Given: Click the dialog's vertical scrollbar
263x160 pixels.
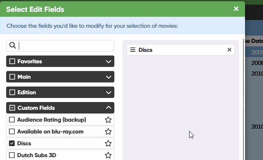Looking at the screenshot, I should pyautogui.click(x=243, y=99).
